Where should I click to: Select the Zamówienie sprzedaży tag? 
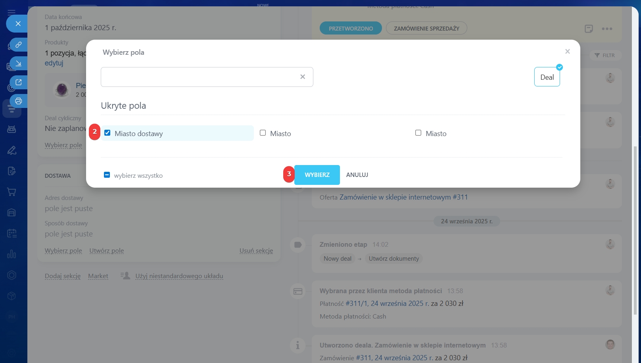coord(426,29)
